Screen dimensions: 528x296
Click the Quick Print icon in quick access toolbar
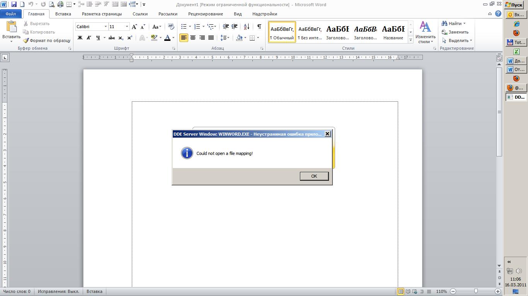pos(60,5)
